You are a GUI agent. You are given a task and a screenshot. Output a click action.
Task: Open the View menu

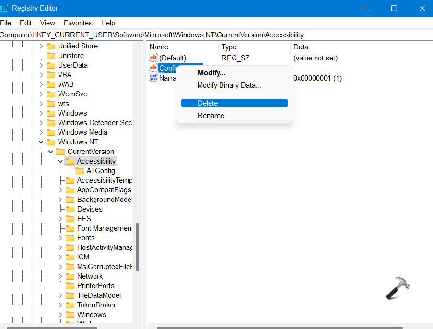tap(47, 23)
